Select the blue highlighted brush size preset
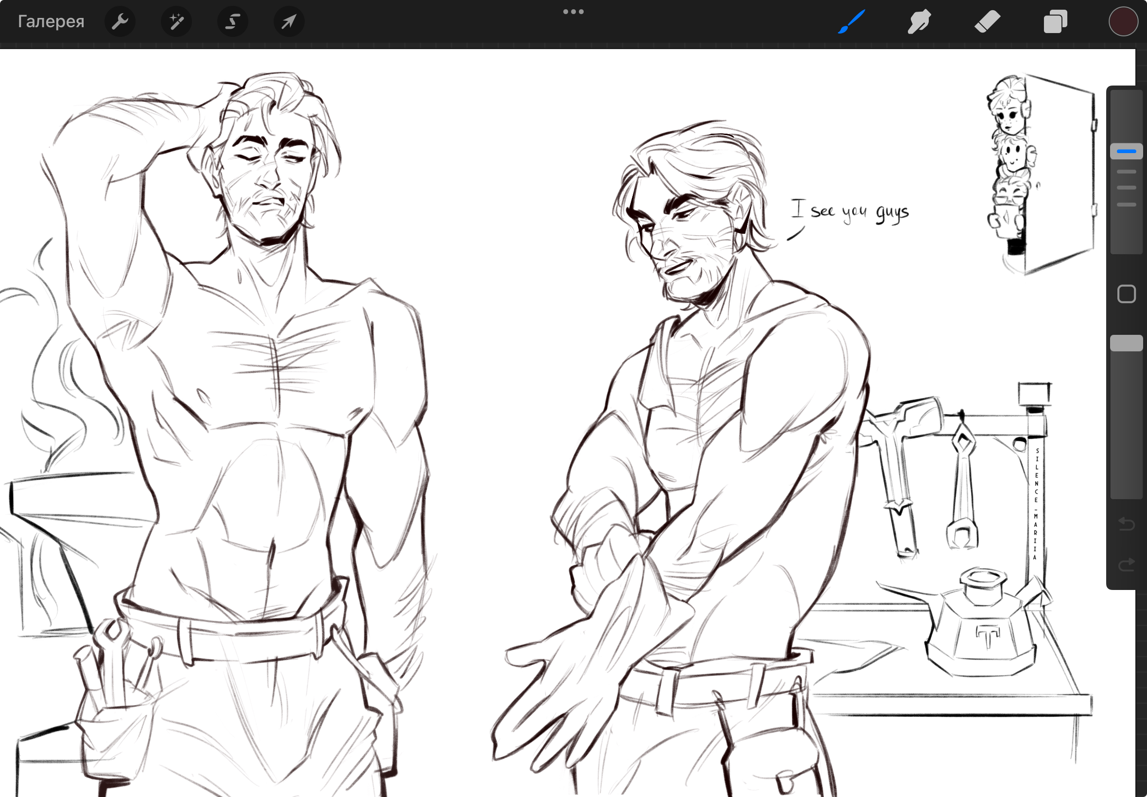This screenshot has height=797, width=1147. tap(1127, 151)
